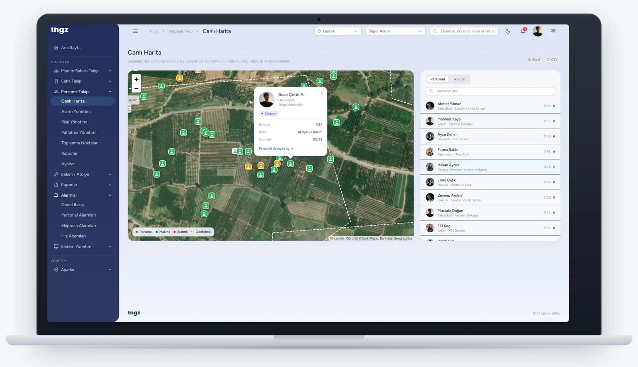Open the Süper Admin role dropdown
Image resolution: width=638 pixels, height=367 pixels.
coord(395,31)
